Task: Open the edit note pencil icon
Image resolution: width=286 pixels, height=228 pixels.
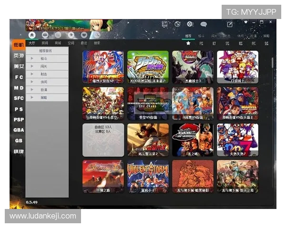Action: tap(230, 24)
